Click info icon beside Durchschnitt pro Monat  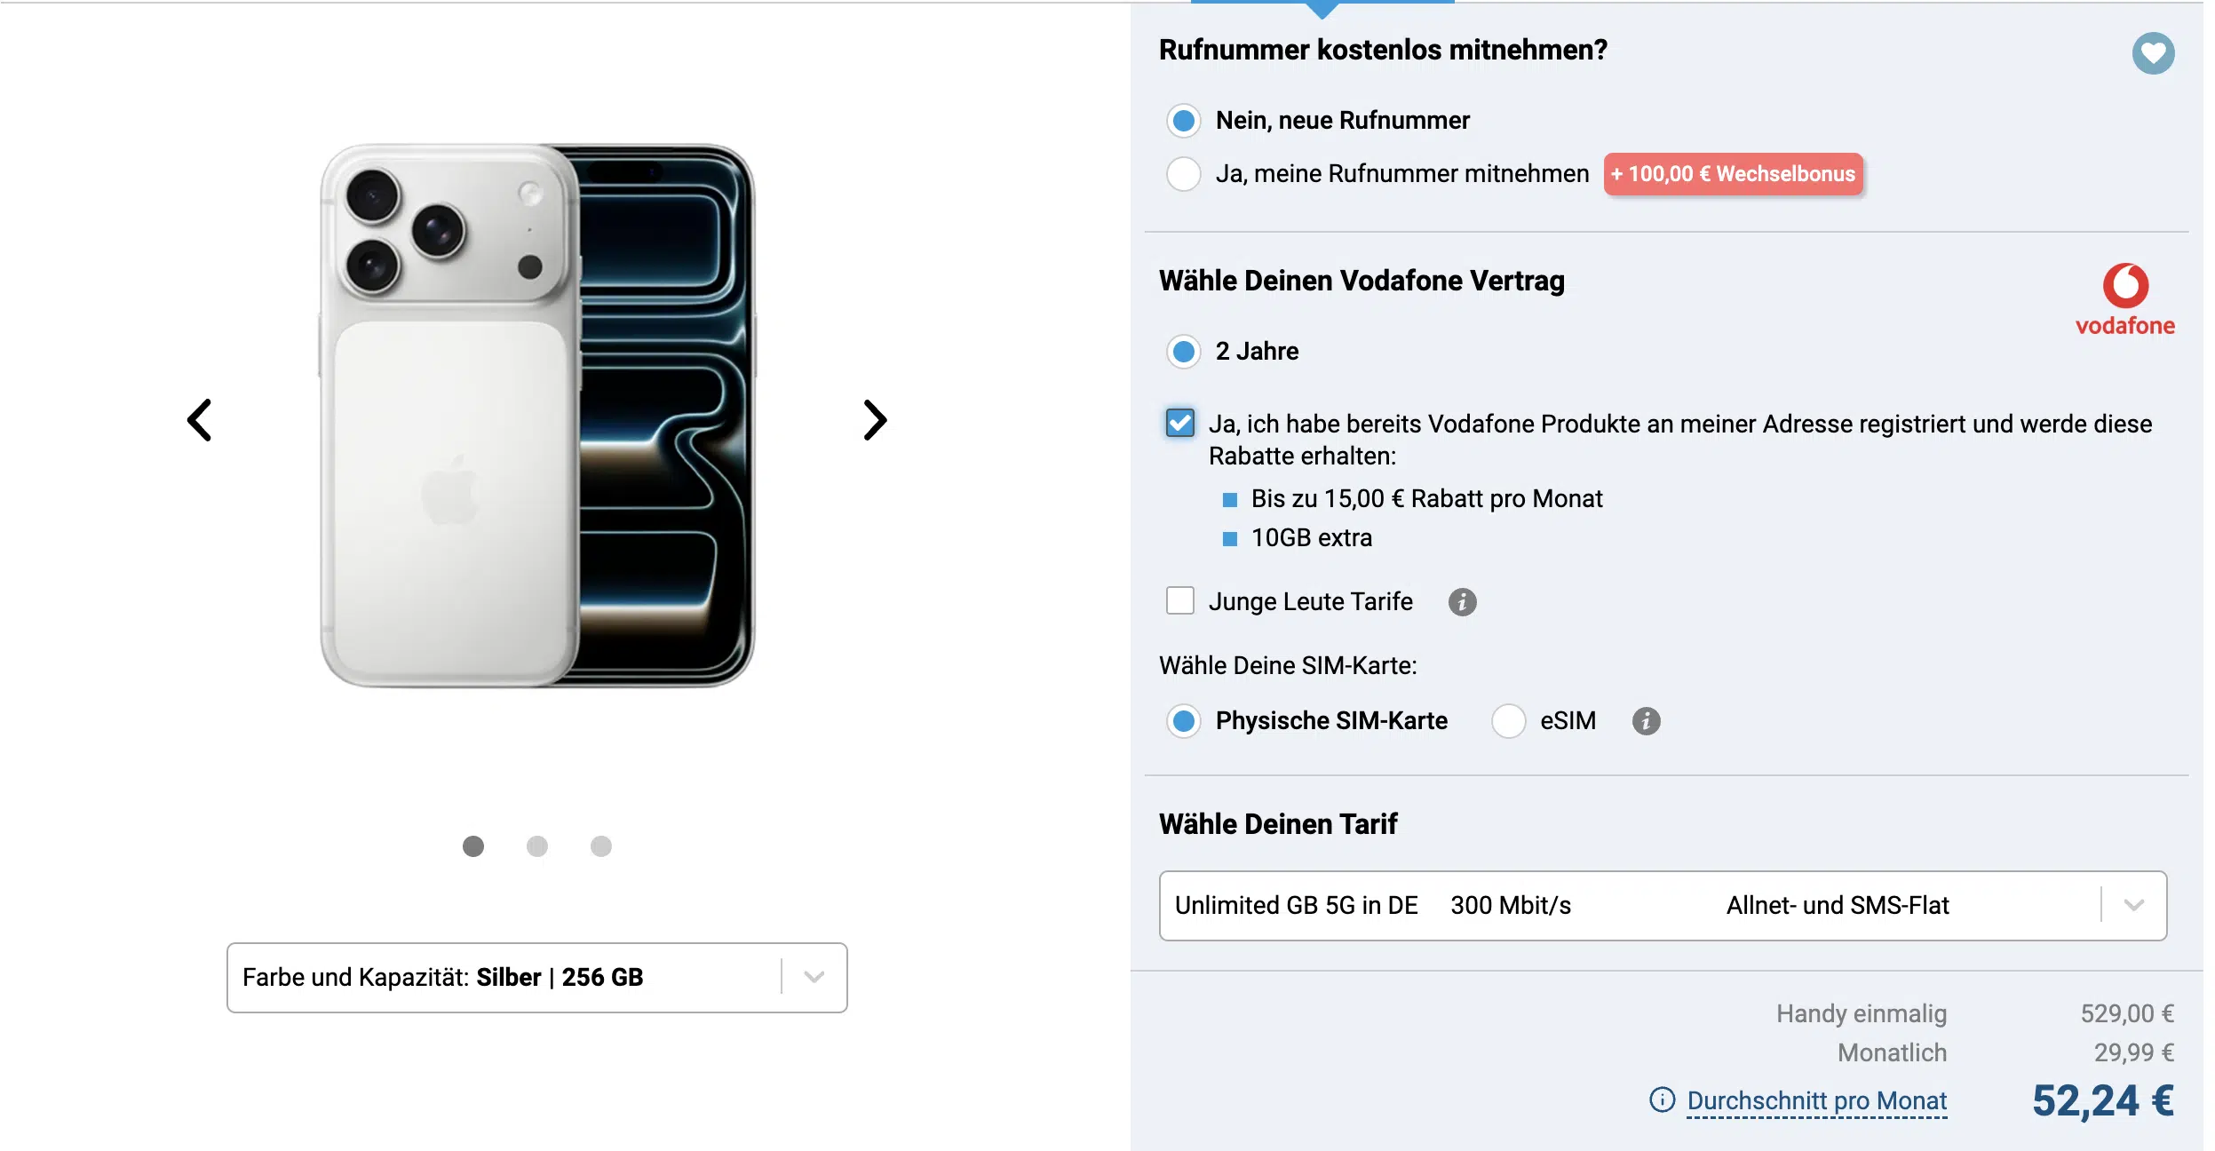coord(1662,1100)
